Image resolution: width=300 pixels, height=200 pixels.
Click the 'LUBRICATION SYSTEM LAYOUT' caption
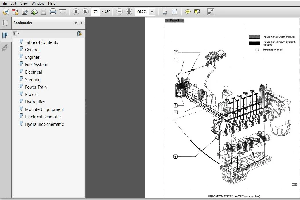[x=233, y=196]
